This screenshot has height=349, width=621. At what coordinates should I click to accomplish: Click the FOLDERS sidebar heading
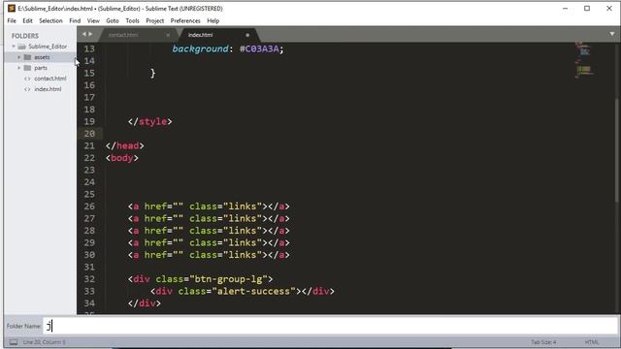[25, 36]
